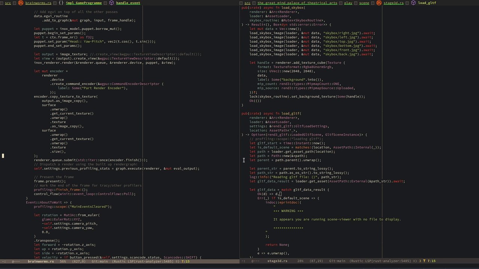Open src breadcrumb in the left pane
This screenshot has height=269, width=479.
point(8,3)
